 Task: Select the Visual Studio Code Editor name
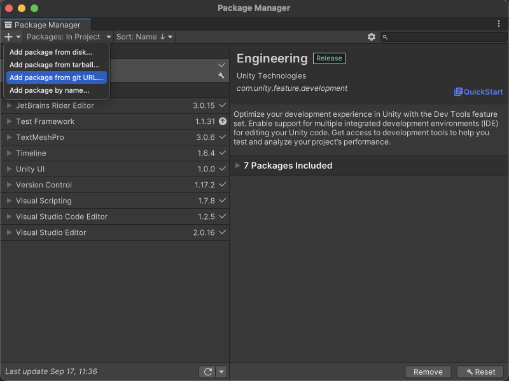click(62, 217)
